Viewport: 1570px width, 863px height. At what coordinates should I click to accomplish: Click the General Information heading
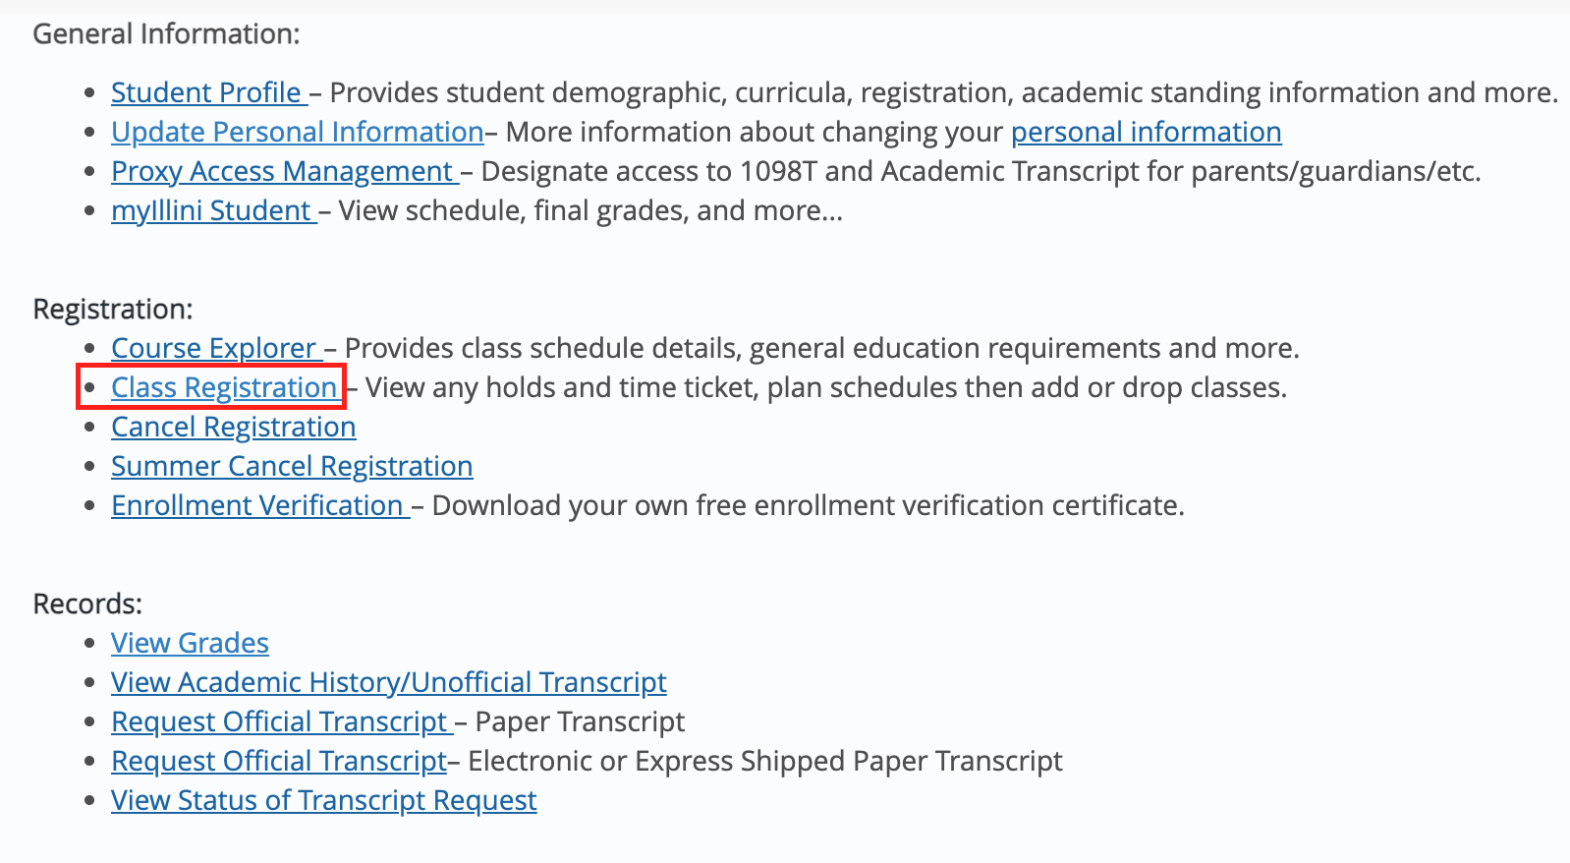point(166,33)
